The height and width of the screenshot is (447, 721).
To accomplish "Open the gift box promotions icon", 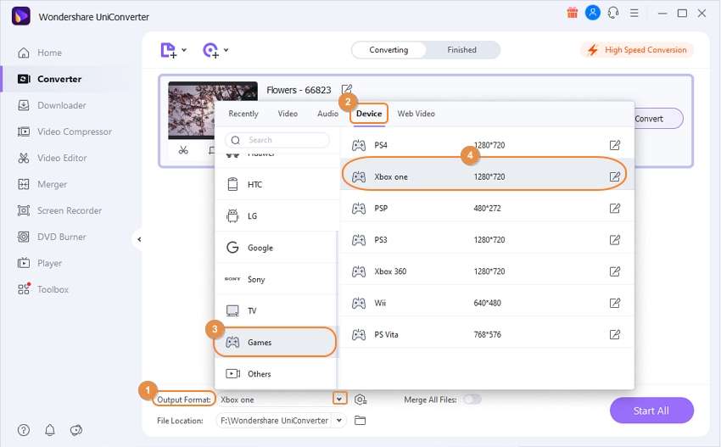I will click(572, 13).
